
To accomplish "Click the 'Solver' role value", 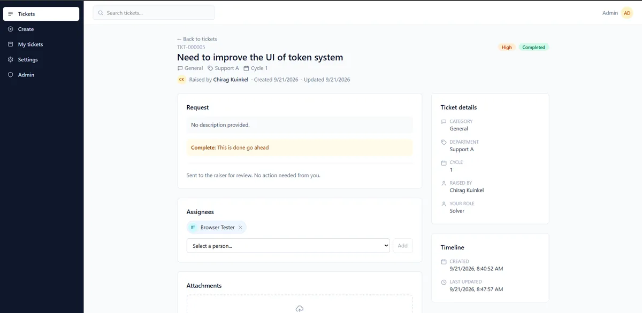I will point(457,211).
